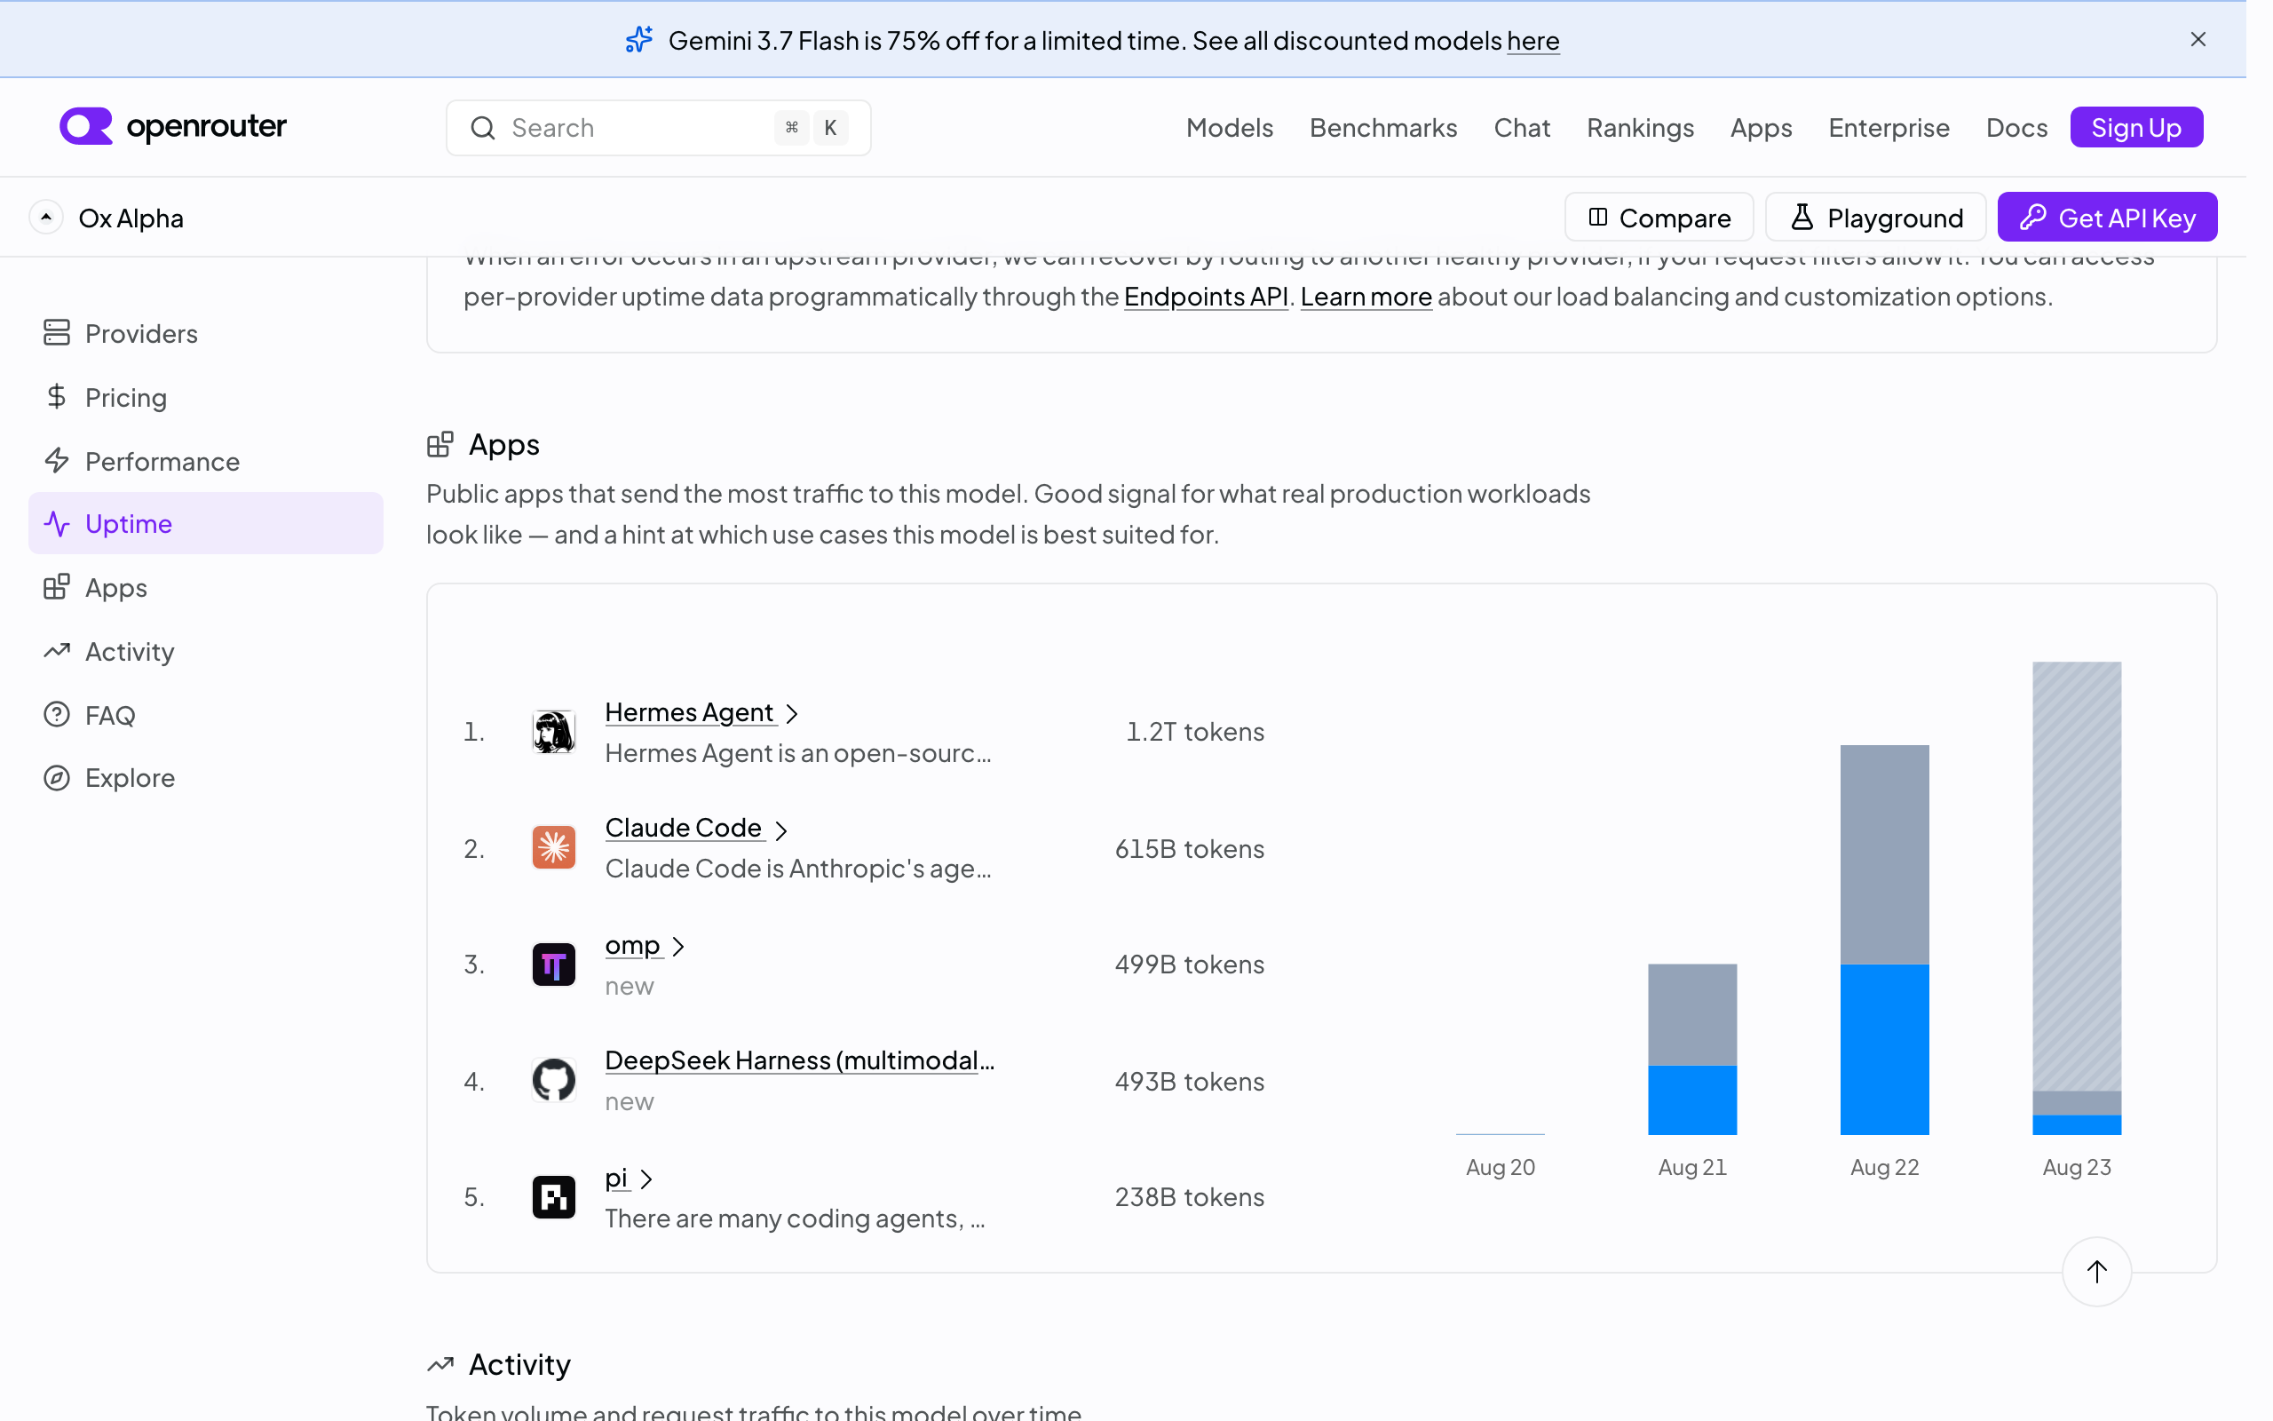Click the chevron next to Claude Code

coord(780,830)
